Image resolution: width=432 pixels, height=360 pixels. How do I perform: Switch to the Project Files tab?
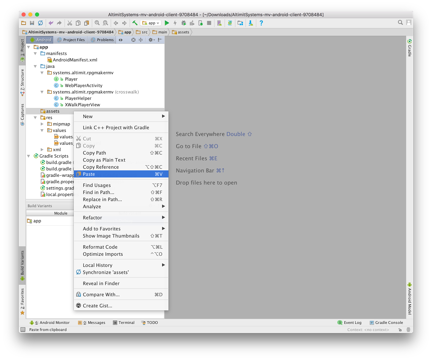click(x=71, y=40)
